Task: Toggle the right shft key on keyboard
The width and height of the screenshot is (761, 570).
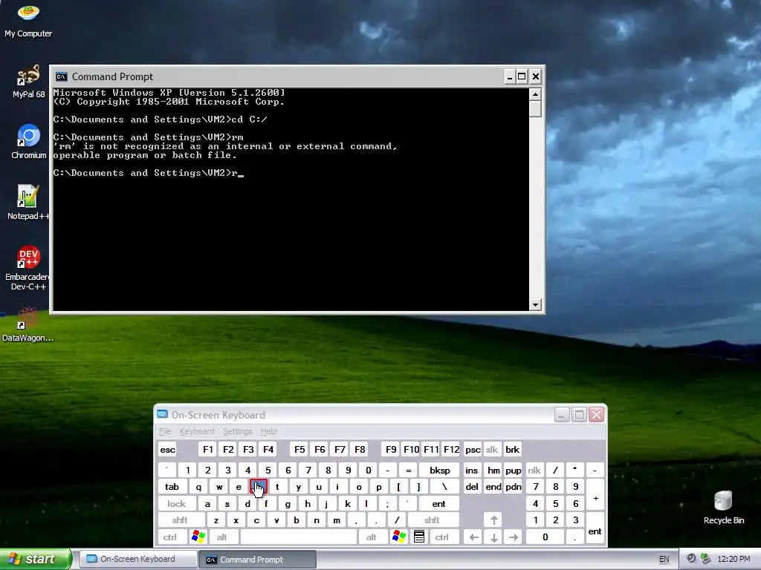Action: tap(432, 520)
